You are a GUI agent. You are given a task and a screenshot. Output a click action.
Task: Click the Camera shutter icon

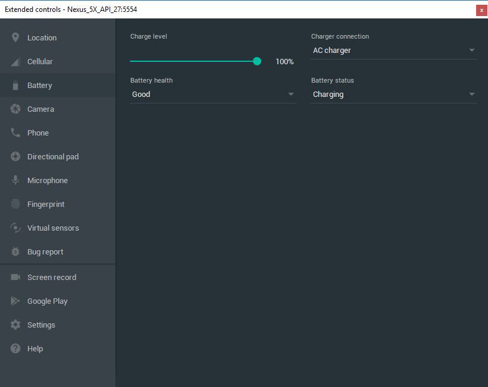tap(15, 109)
